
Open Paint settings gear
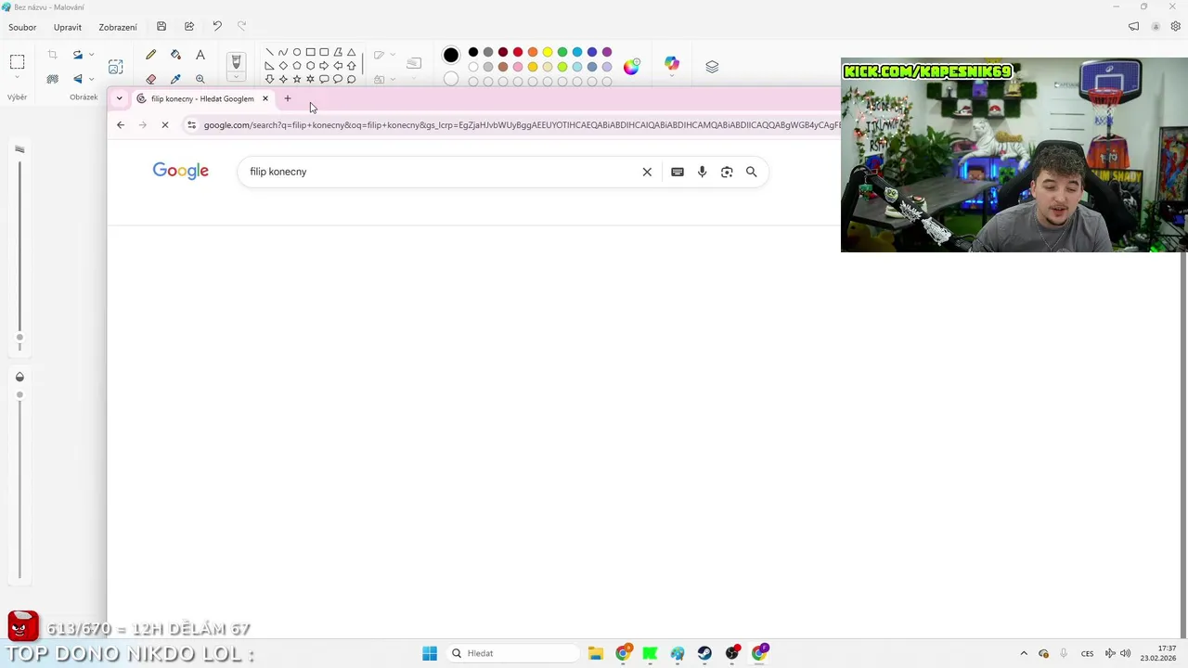(x=1175, y=27)
